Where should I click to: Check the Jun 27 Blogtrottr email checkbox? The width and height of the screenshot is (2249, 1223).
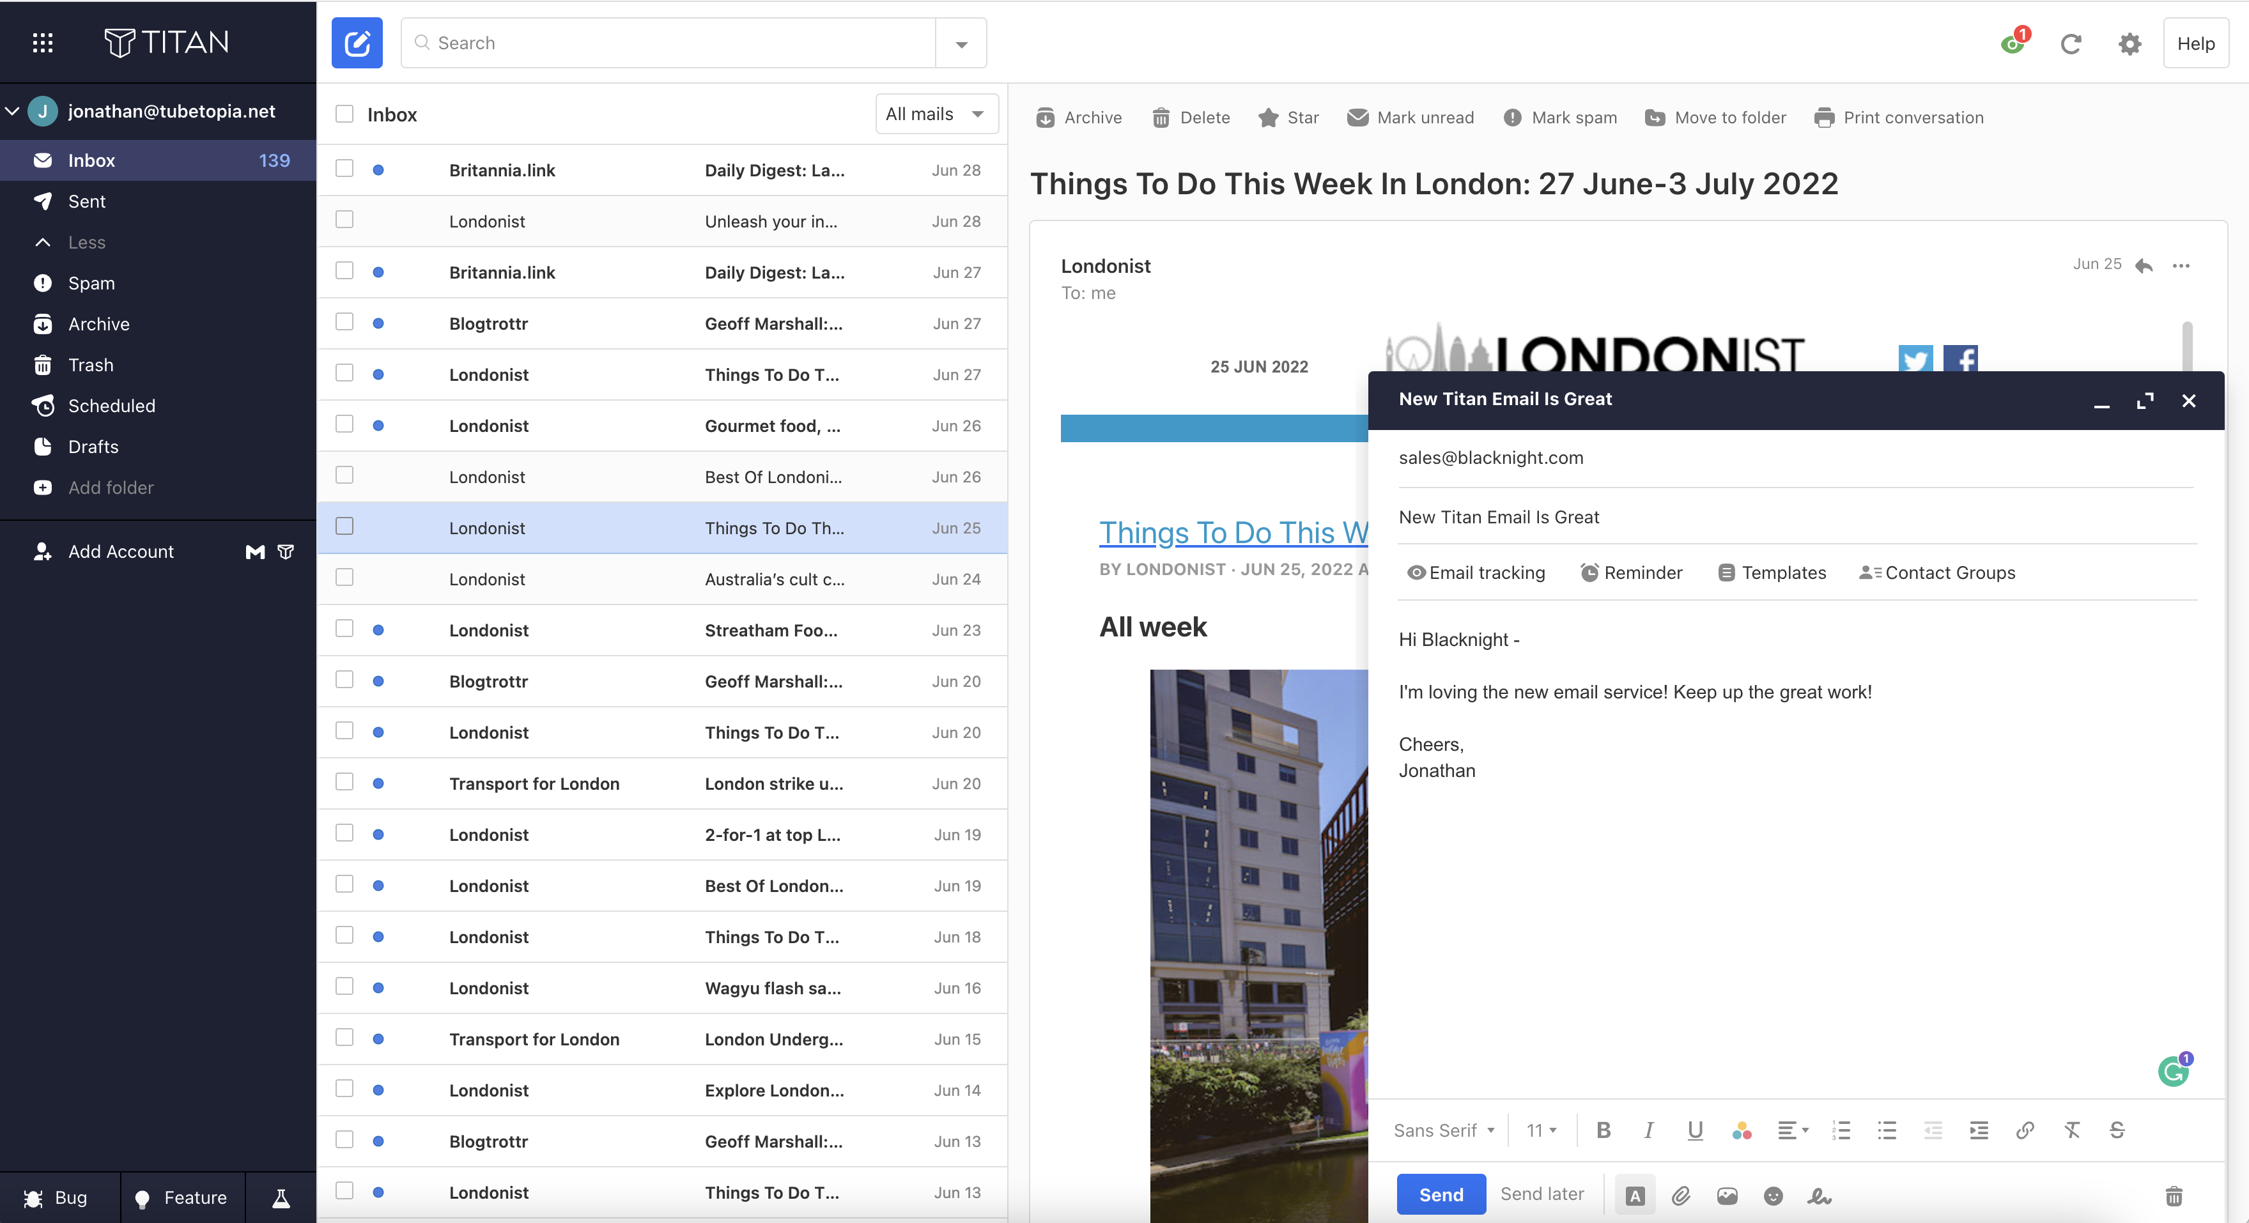click(x=345, y=322)
